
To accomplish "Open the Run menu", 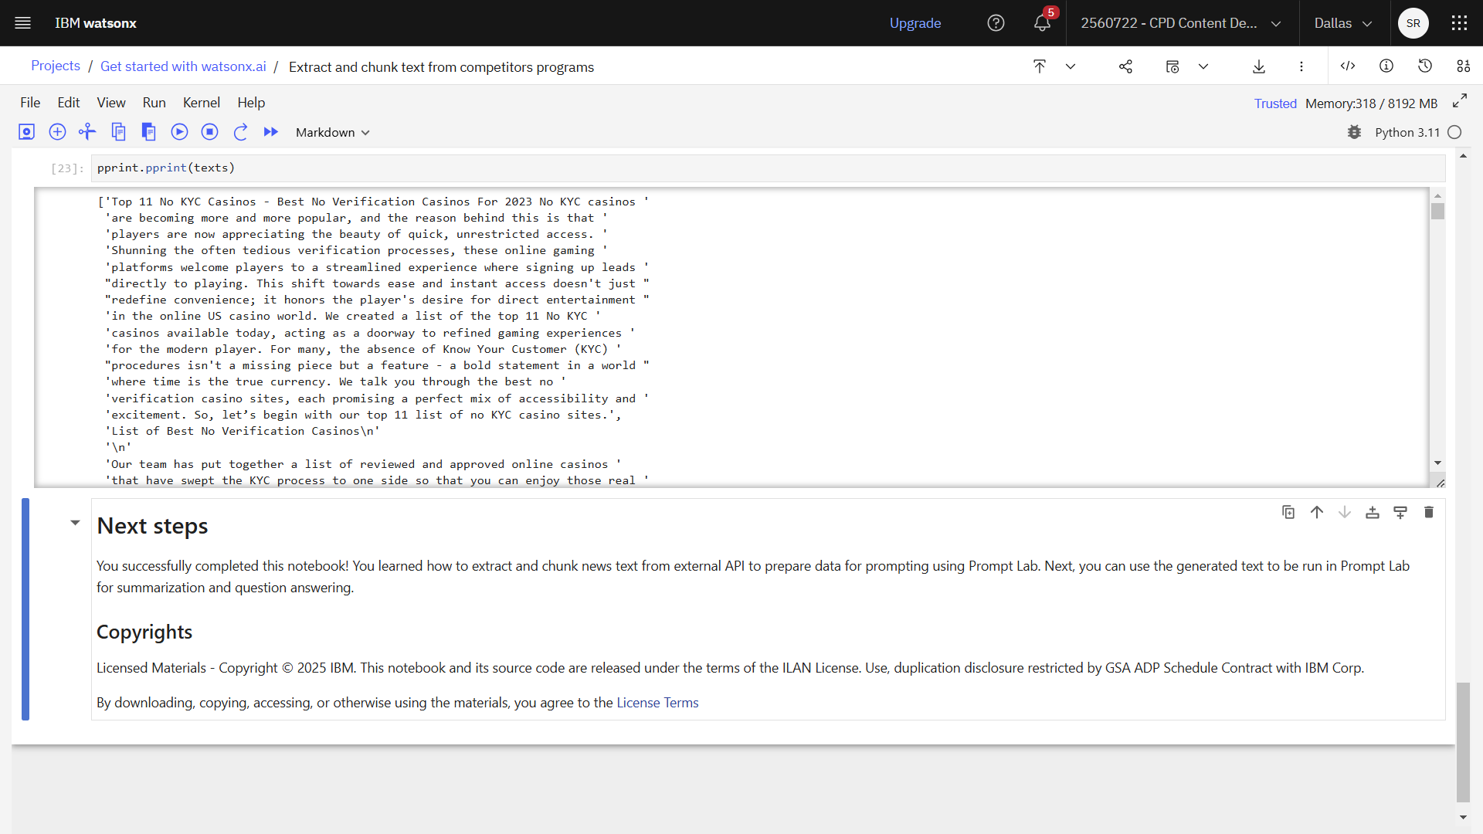I will (x=154, y=102).
